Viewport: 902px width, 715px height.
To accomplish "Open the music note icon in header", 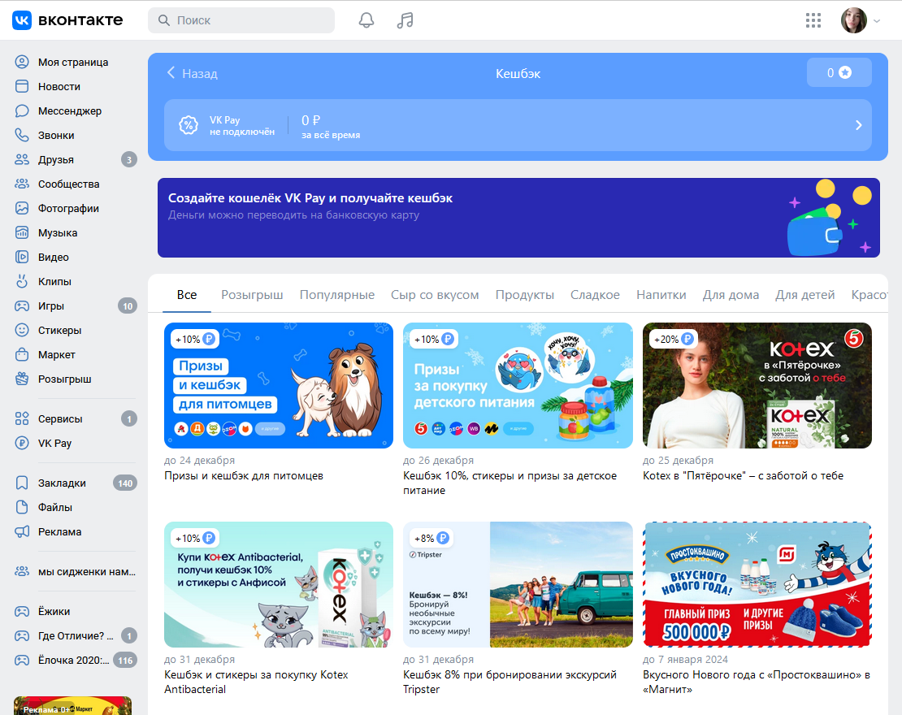I will click(x=405, y=20).
